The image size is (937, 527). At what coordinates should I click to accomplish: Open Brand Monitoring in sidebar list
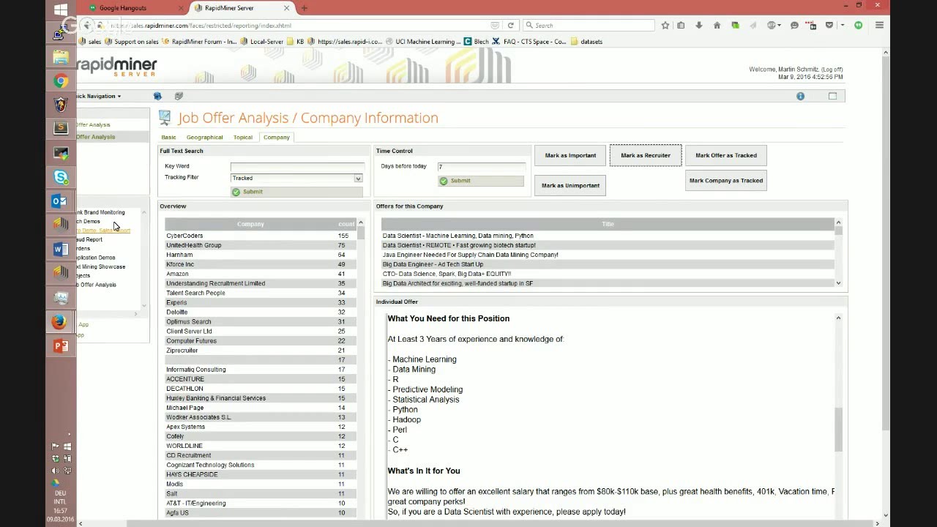(100, 212)
